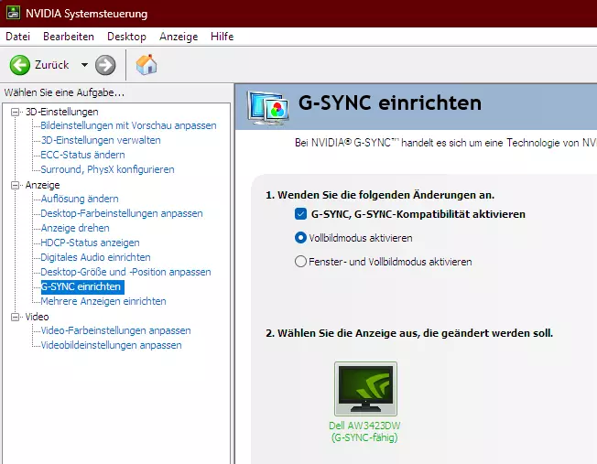Screen dimensions: 597x464
Task: Open Videobildeinstellungen anpassen
Action: point(111,345)
